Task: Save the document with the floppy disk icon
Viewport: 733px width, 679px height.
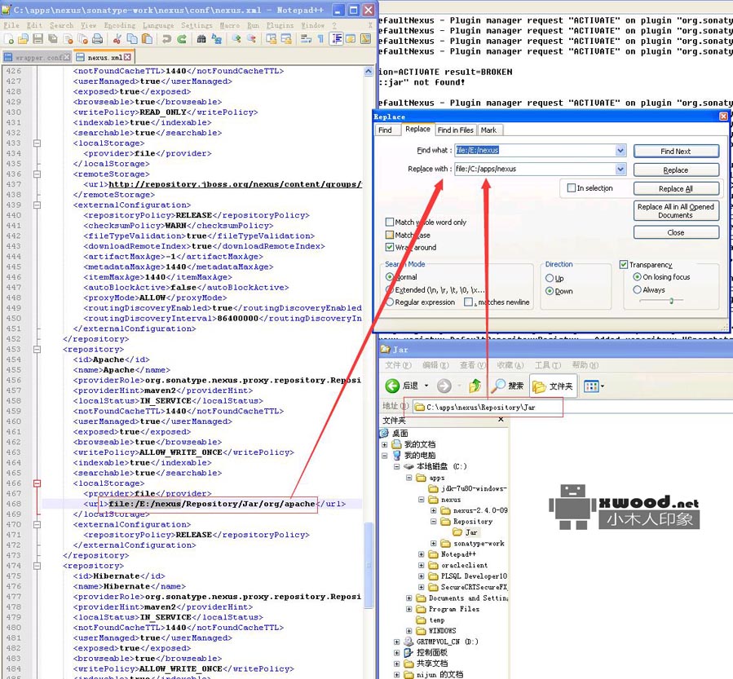Action: tap(38, 39)
